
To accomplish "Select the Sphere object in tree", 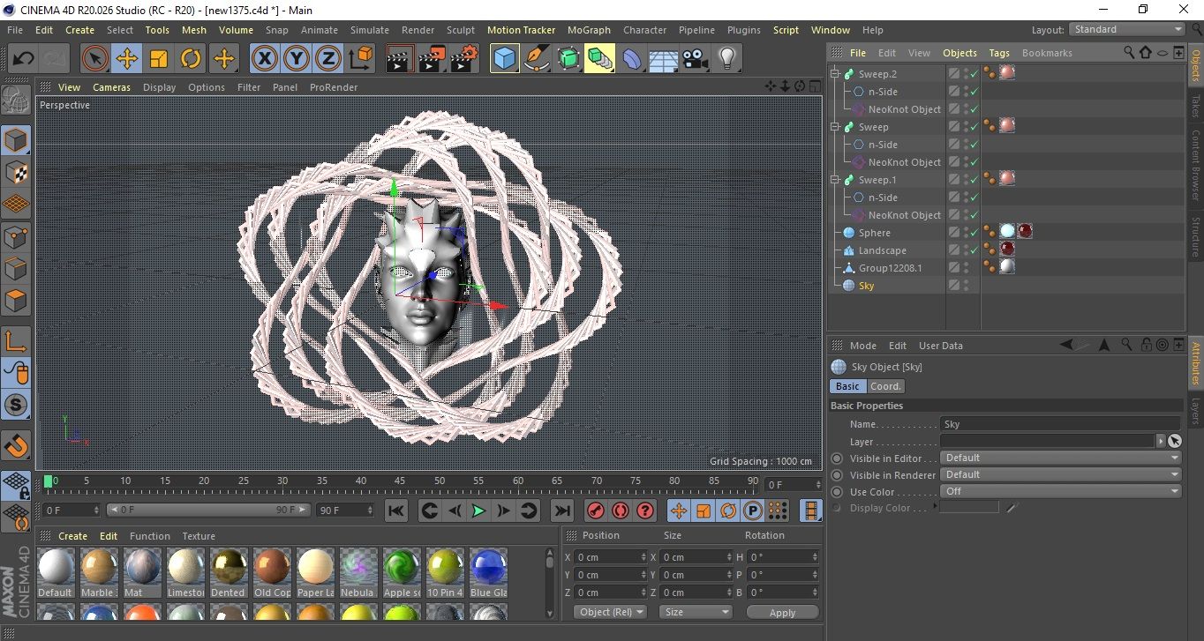I will click(874, 233).
